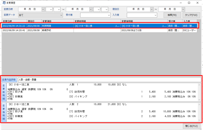The height and width of the screenshot is (130, 203).
Task: Close dialog with 閉じる(F12) button
Action: coord(192,126)
